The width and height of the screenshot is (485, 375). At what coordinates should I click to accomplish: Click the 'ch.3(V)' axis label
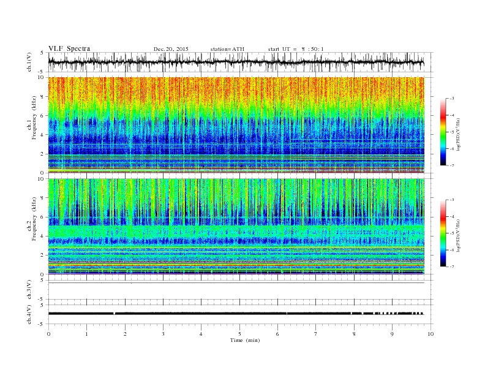point(29,290)
